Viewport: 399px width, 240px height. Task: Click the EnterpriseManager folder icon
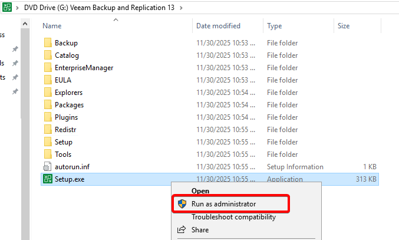point(48,68)
